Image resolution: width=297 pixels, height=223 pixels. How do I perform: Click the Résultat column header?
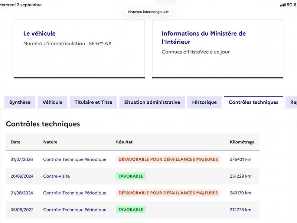click(x=124, y=142)
